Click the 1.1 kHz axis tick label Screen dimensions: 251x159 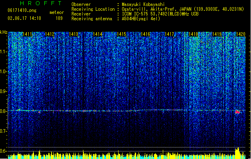point(4,52)
